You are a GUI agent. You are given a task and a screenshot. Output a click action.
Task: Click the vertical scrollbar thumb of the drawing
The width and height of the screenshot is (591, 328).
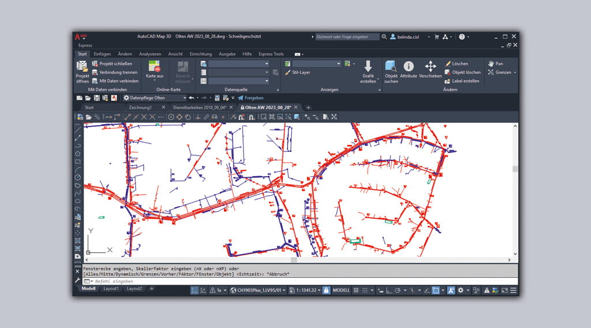[x=515, y=169]
